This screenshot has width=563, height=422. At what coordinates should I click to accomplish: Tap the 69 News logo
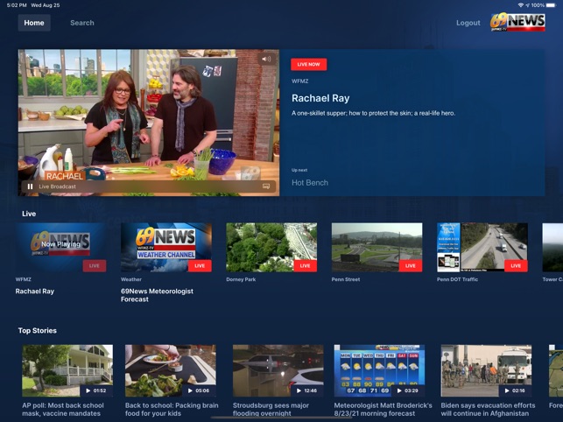tap(517, 22)
